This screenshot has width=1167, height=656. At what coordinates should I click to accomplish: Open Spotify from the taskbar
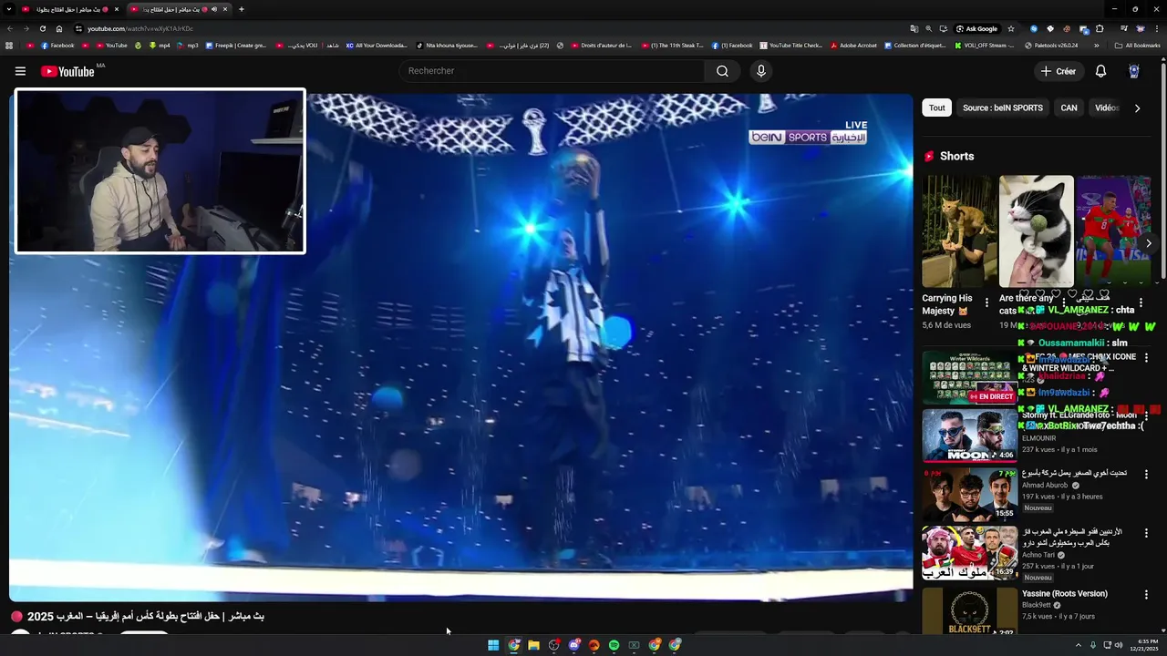[614, 645]
